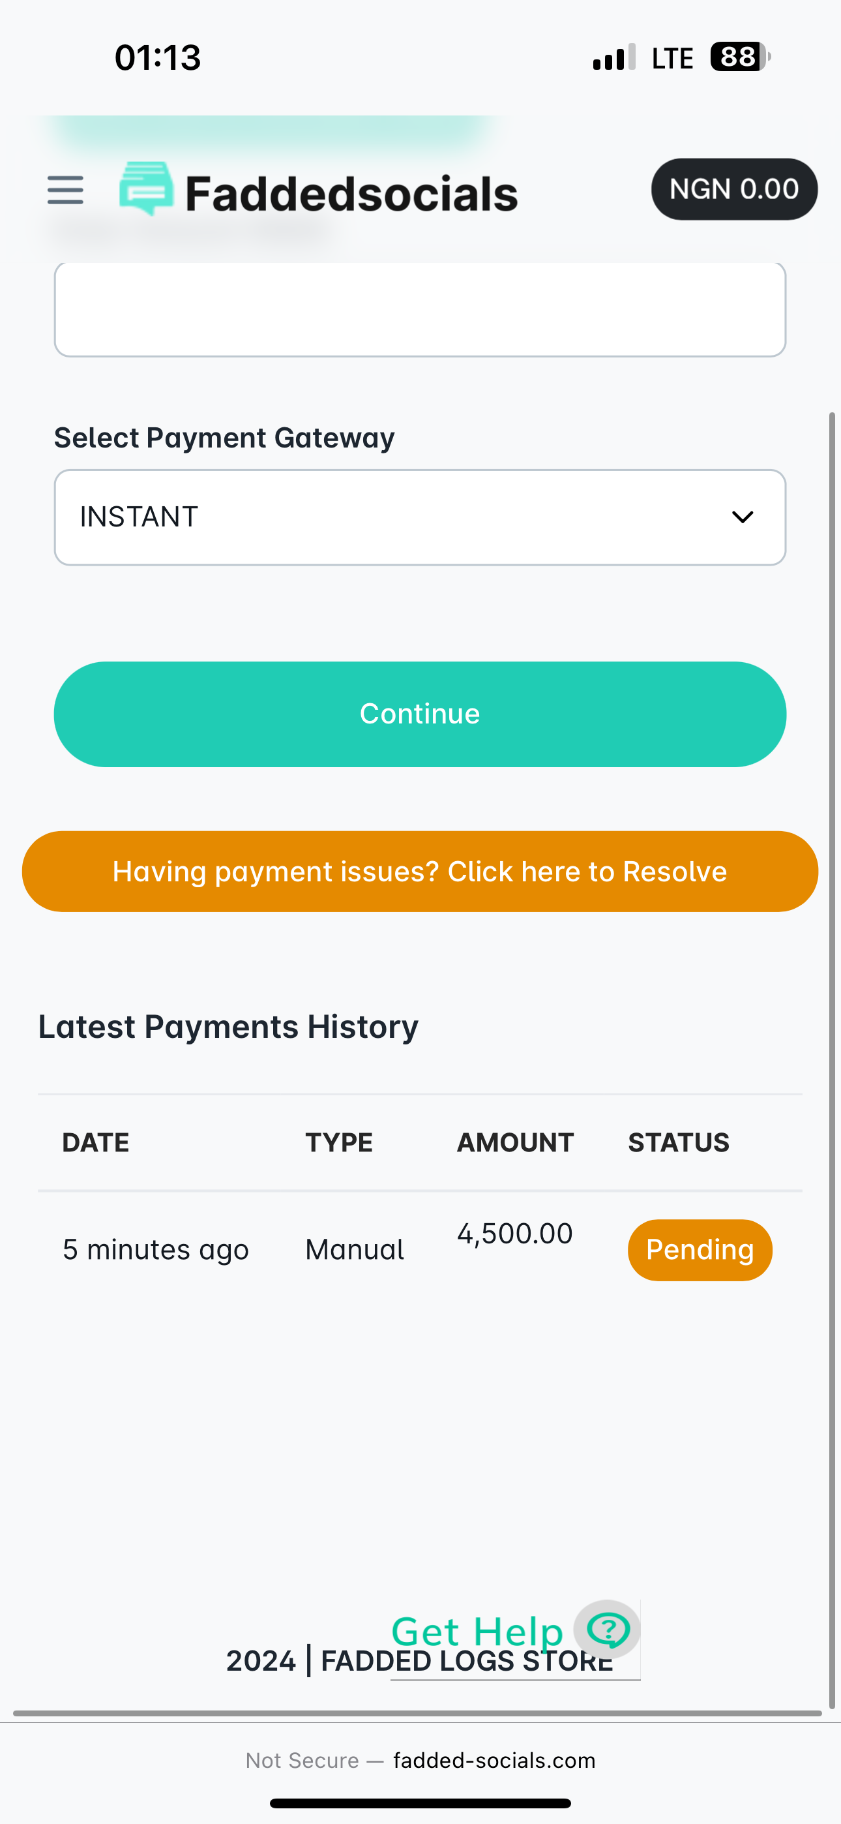Select the 5 minutes ago payment row

(x=156, y=1250)
